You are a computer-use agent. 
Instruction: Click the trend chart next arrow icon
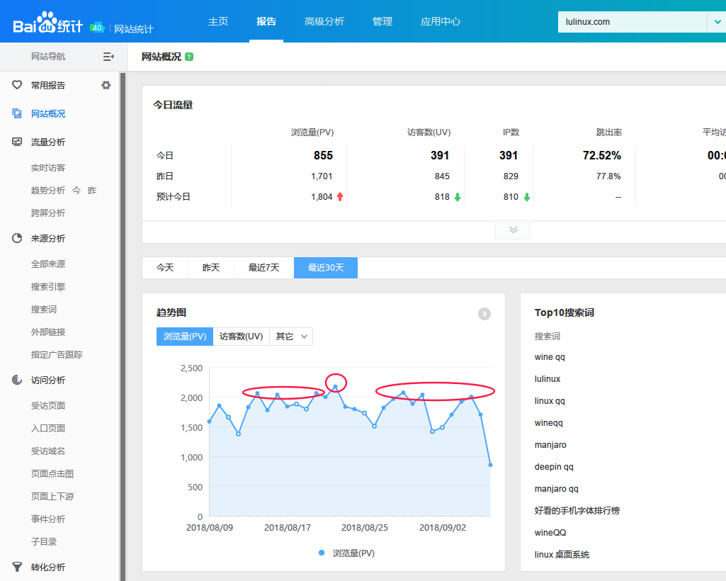coord(484,314)
